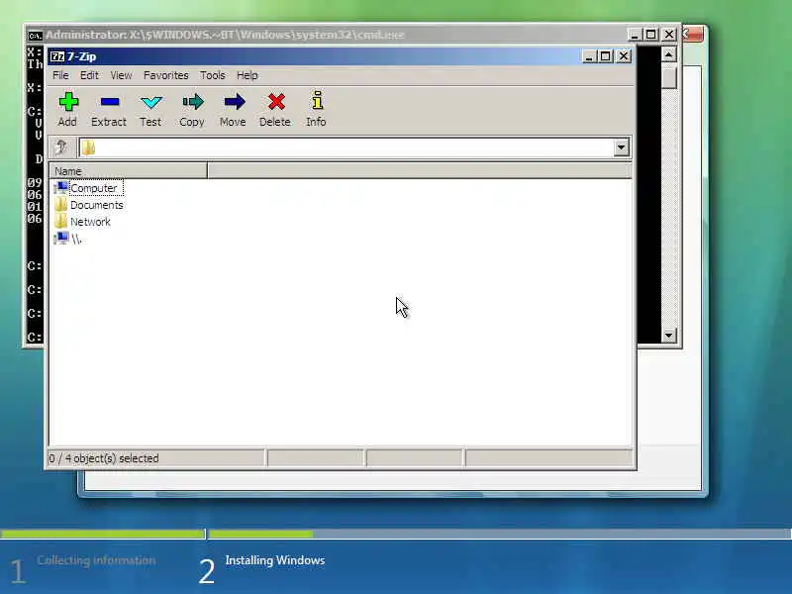792x594 pixels.
Task: Go up one folder level button
Action: pos(61,148)
